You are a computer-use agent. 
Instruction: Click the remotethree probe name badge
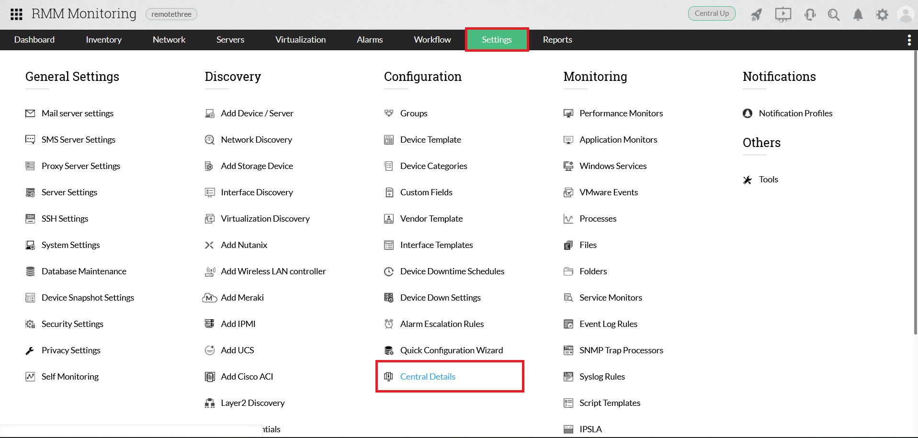tap(171, 14)
